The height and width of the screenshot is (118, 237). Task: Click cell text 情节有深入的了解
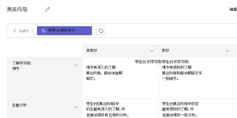(101, 67)
